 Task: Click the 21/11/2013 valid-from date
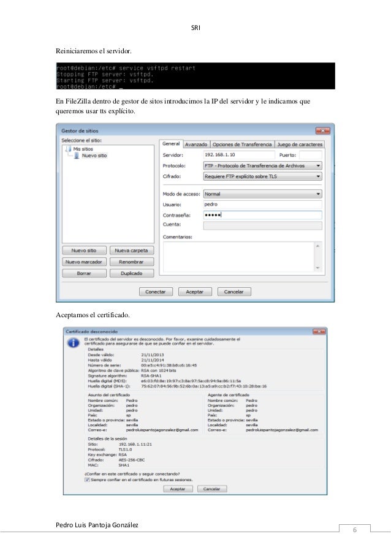153,355
